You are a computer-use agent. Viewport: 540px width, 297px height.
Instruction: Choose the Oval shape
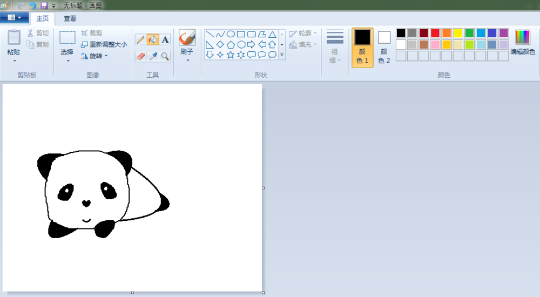[x=231, y=34]
